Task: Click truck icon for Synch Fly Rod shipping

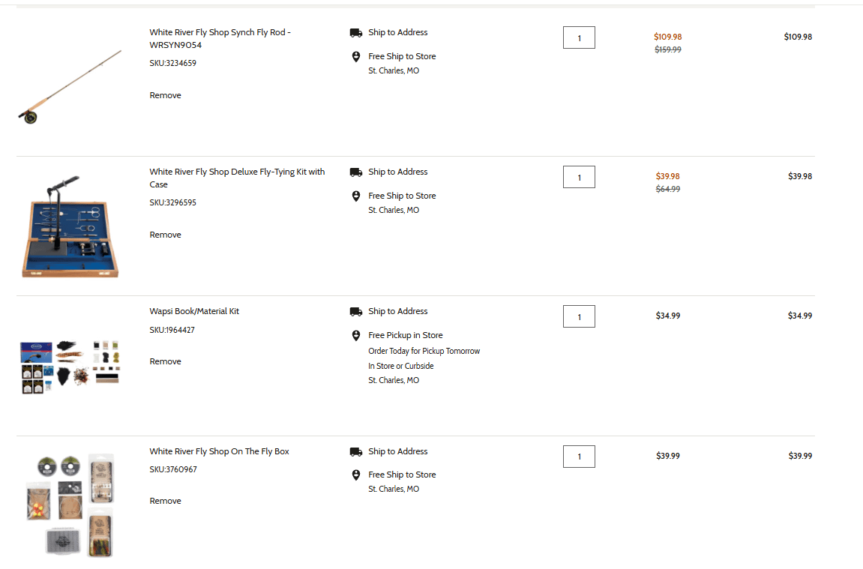Action: click(356, 33)
